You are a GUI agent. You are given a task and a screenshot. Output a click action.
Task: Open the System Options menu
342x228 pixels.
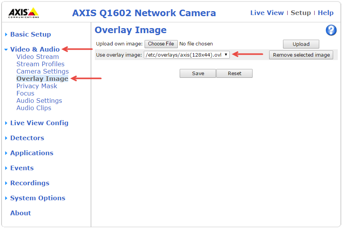click(x=38, y=198)
